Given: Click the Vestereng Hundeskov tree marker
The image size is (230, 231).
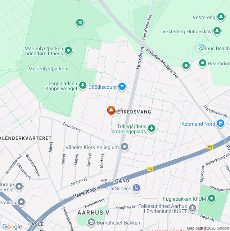Looking at the screenshot, I should pos(217,31).
